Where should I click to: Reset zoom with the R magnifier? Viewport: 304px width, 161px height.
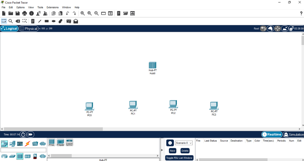coord(90,13)
